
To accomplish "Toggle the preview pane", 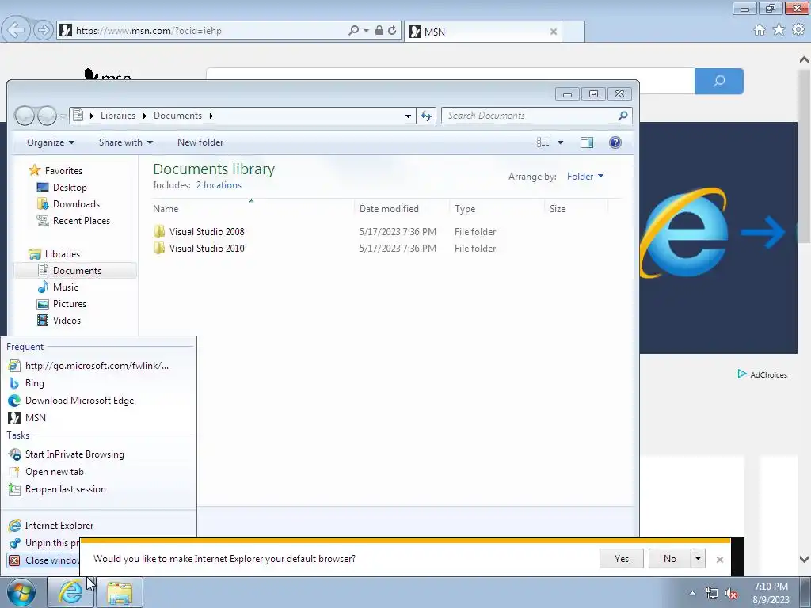I will (587, 142).
